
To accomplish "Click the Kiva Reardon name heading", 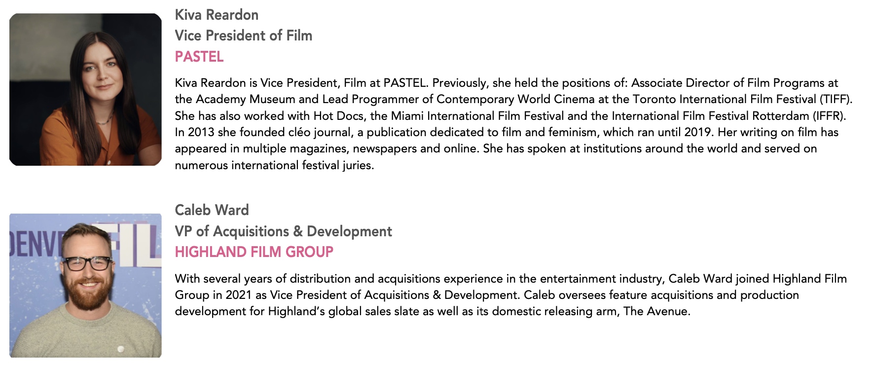I will pyautogui.click(x=217, y=15).
